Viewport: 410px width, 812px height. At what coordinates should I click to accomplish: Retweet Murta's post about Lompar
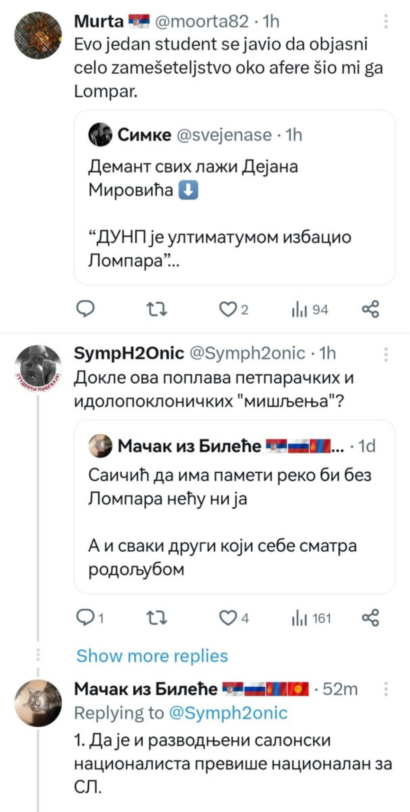[x=157, y=310]
